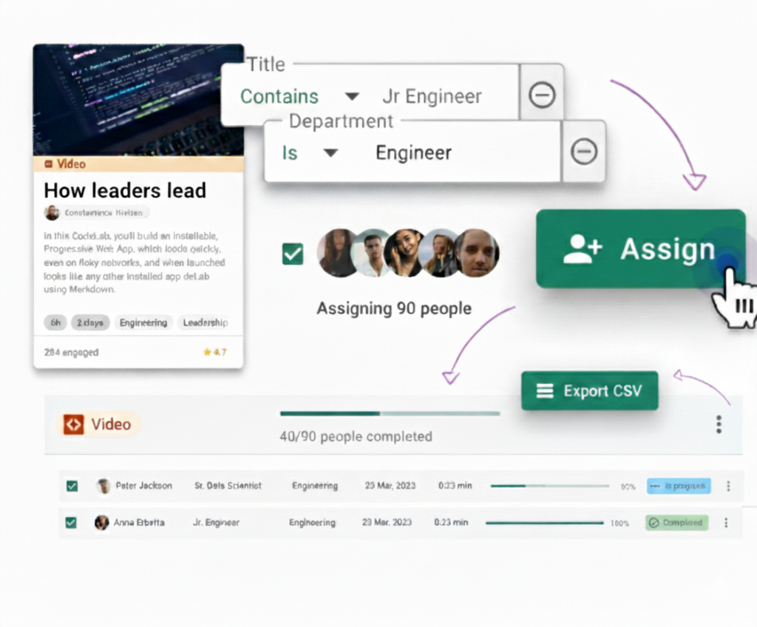
Task: Click the orange Video code icon
Action: pyautogui.click(x=73, y=424)
